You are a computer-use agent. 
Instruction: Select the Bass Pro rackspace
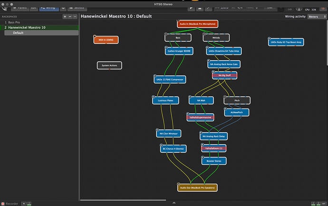point(39,22)
